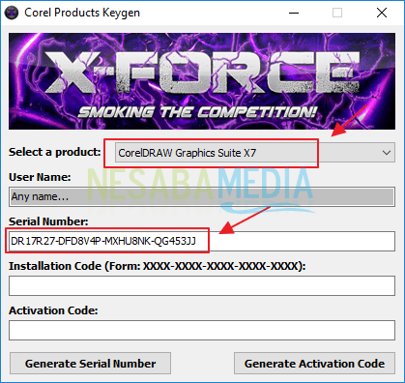
Task: Click the X-FORCE banner image
Action: coord(202,81)
